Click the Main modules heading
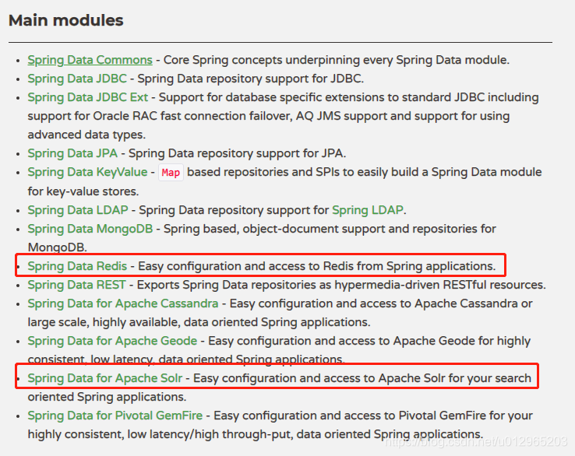Image resolution: width=575 pixels, height=456 pixels. tap(66, 20)
